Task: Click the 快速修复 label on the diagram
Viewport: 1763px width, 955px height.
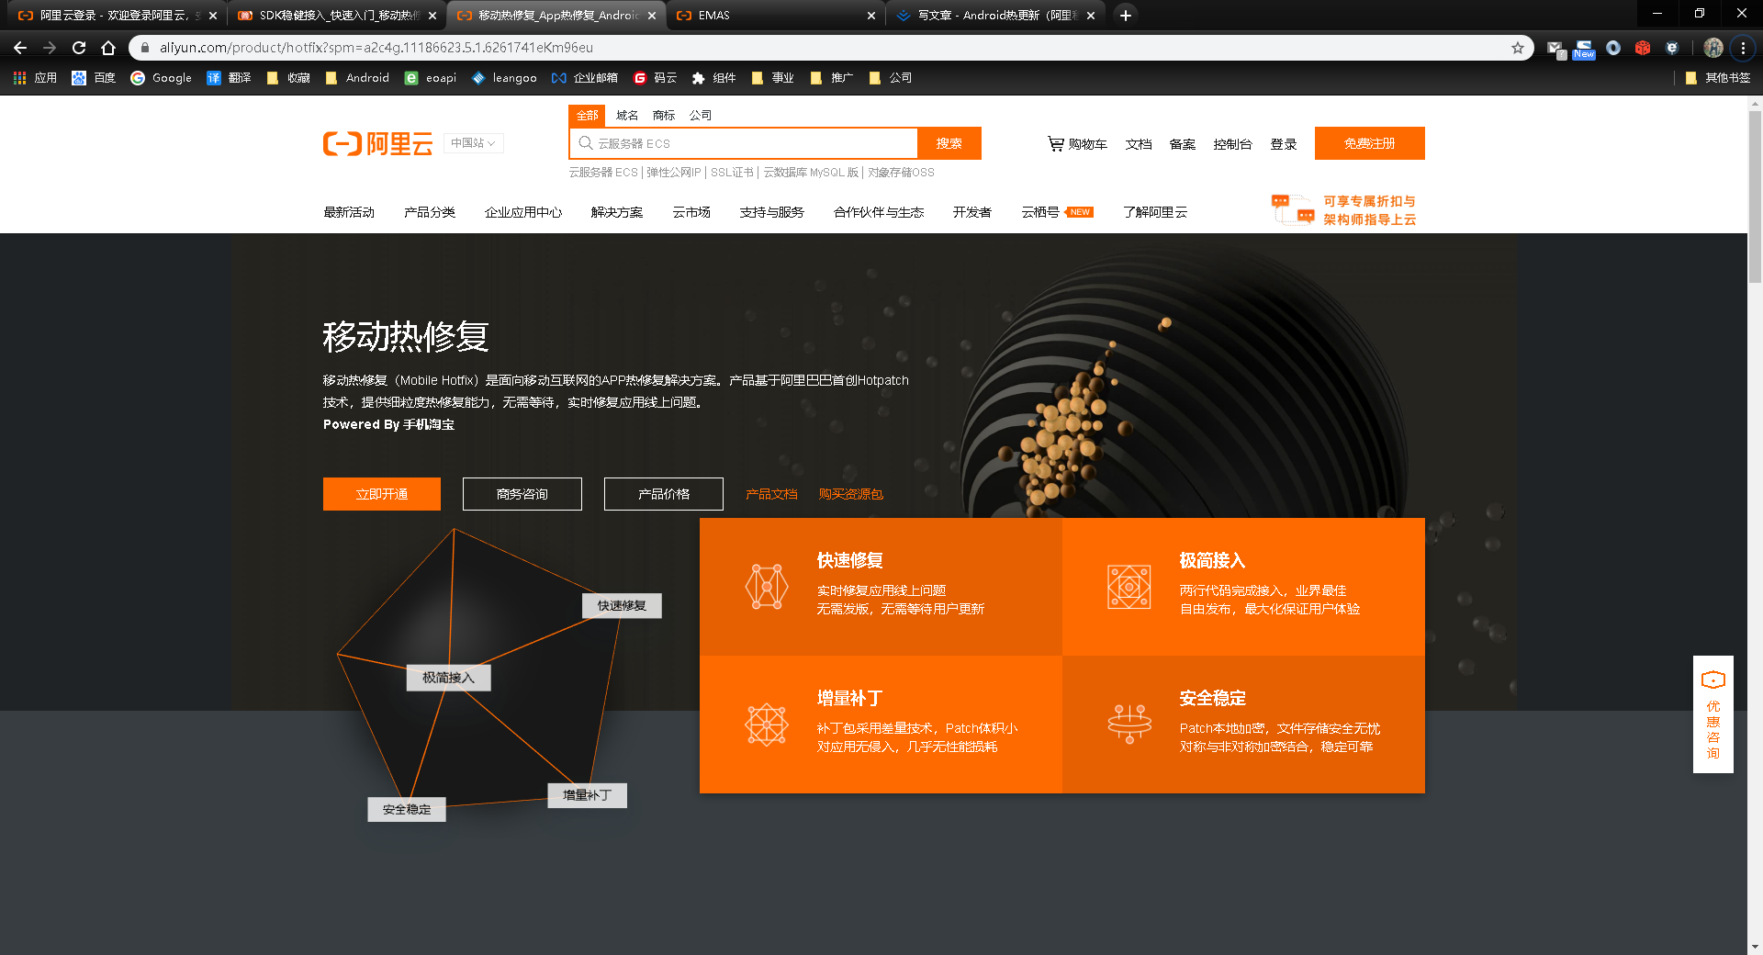Action: click(622, 606)
